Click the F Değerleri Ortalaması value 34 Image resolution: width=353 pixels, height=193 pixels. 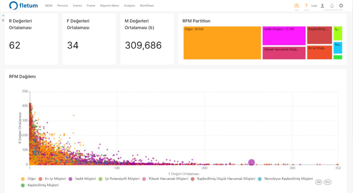point(73,45)
